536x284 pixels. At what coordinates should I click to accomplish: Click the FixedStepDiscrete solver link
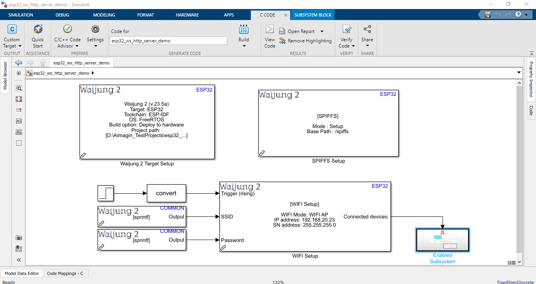(516, 282)
